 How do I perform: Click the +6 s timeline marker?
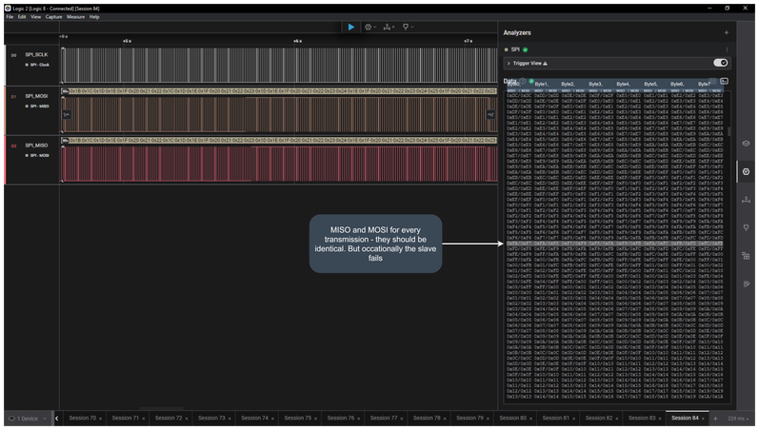[x=297, y=41]
